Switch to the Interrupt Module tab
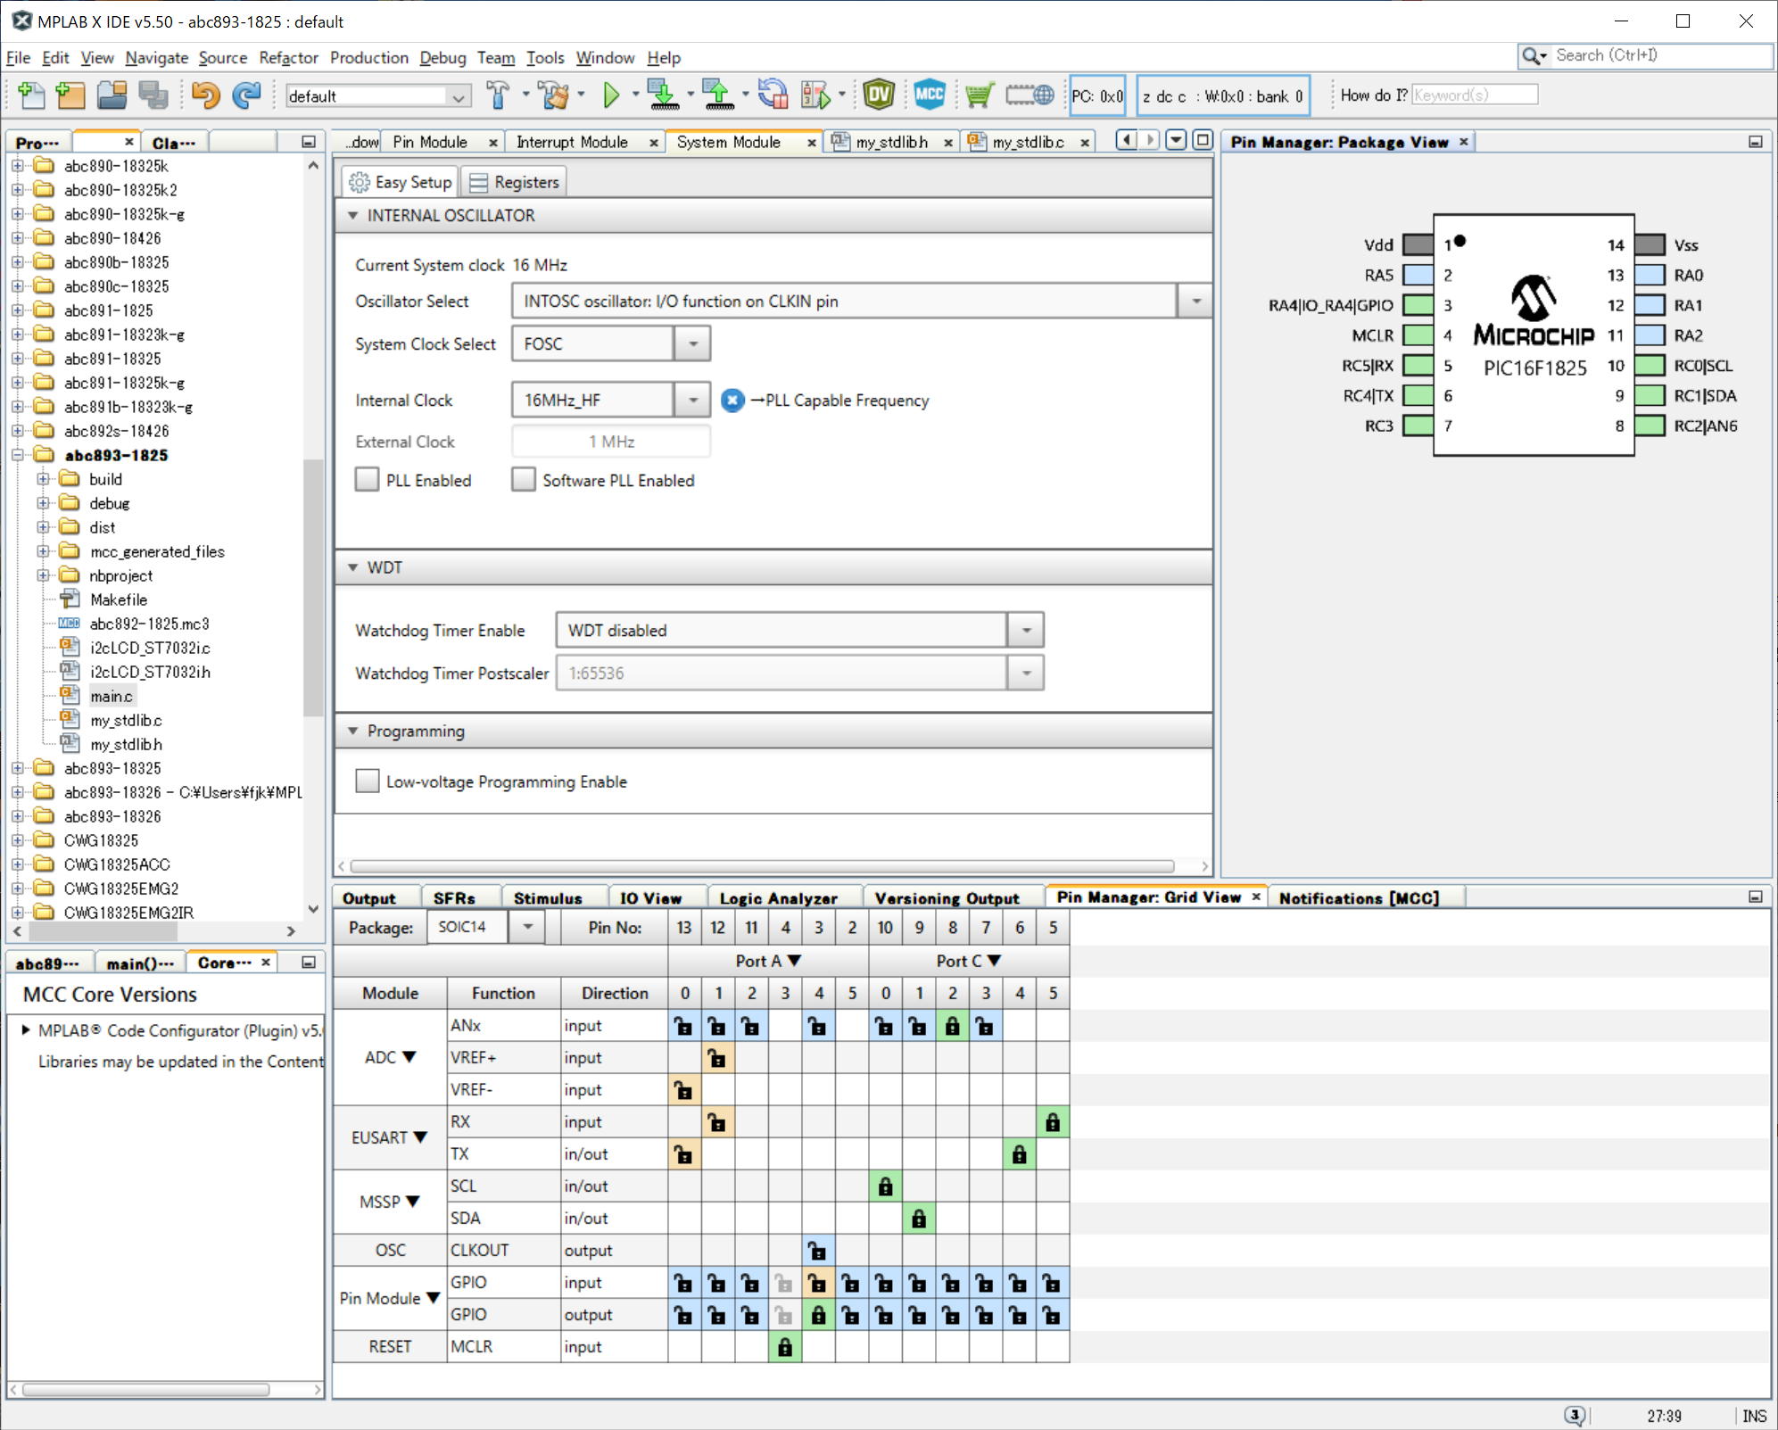This screenshot has height=1430, width=1778. click(x=572, y=143)
